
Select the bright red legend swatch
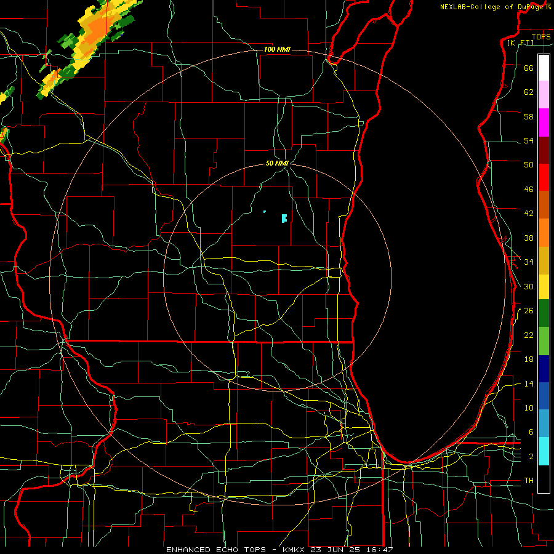pyautogui.click(x=544, y=177)
